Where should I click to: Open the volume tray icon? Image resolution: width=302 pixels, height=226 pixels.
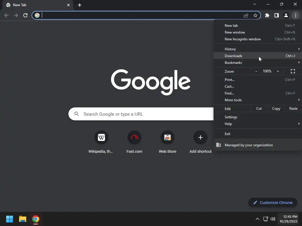point(273,219)
